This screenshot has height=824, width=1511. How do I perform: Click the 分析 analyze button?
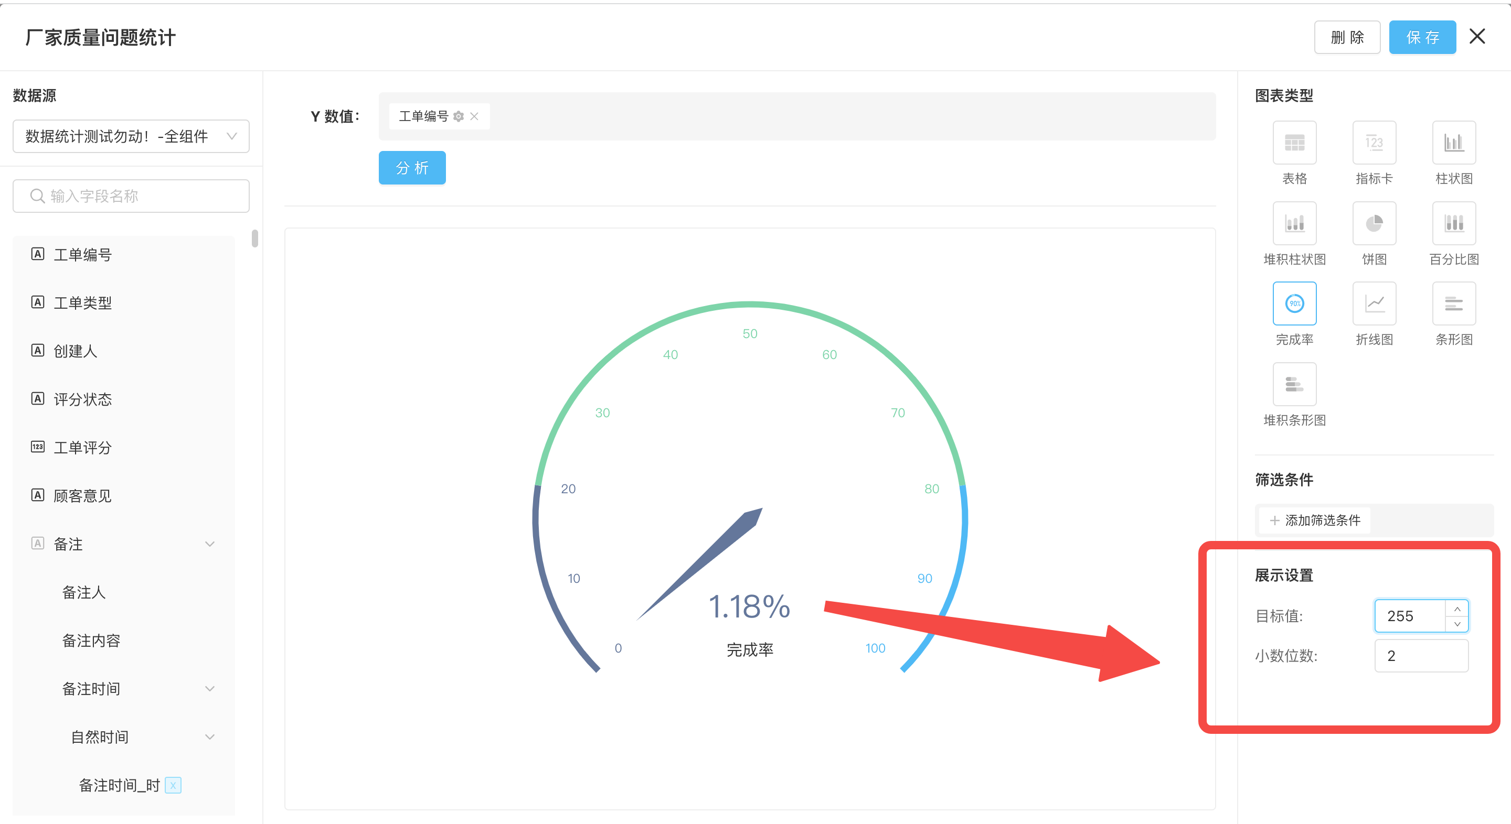click(x=412, y=168)
